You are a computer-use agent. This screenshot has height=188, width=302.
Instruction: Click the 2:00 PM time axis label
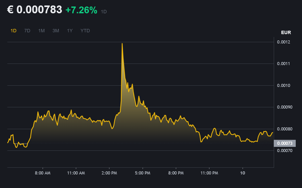coord(109,173)
